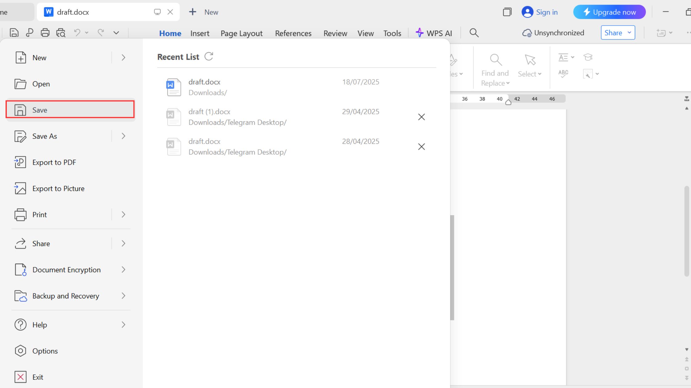Screen dimensions: 691x388
Task: Expand the Document Encryption submenu arrow
Action: (x=123, y=270)
